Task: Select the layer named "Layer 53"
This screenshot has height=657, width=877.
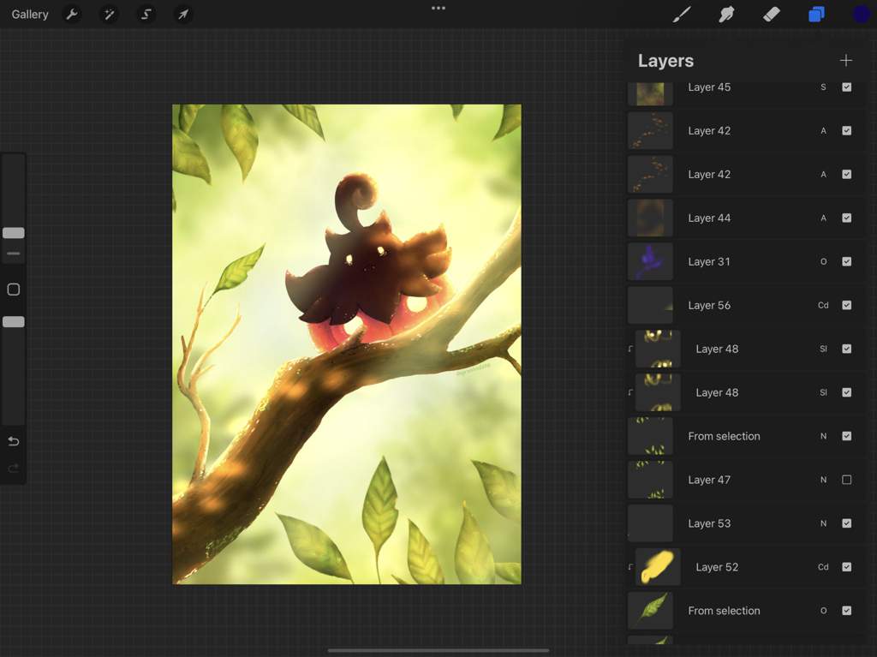Action: pos(709,523)
